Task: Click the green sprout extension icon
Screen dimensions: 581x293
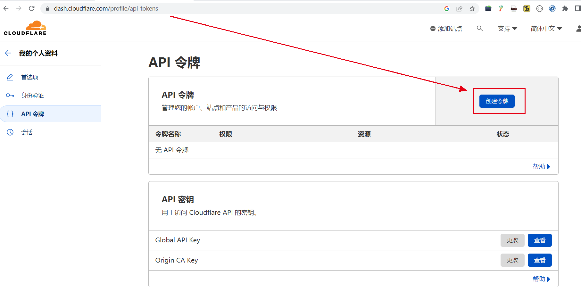Action: click(x=501, y=9)
